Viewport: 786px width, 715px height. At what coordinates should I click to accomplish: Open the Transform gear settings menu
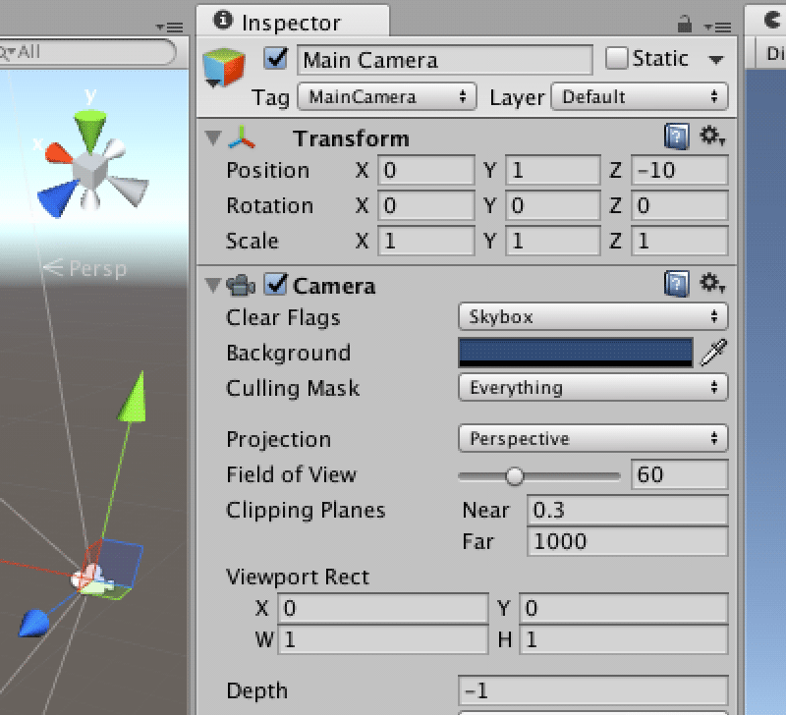coord(712,136)
